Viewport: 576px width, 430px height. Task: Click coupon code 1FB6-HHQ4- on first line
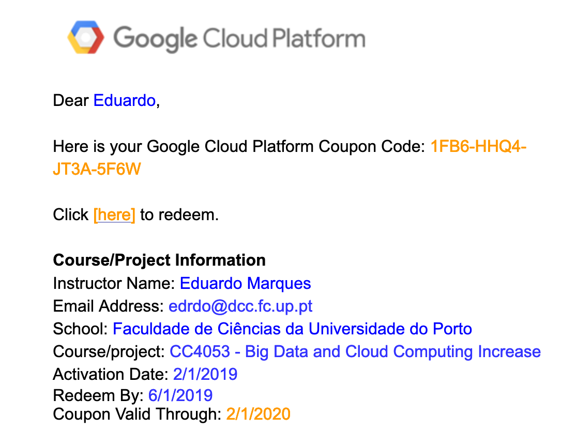(x=478, y=146)
